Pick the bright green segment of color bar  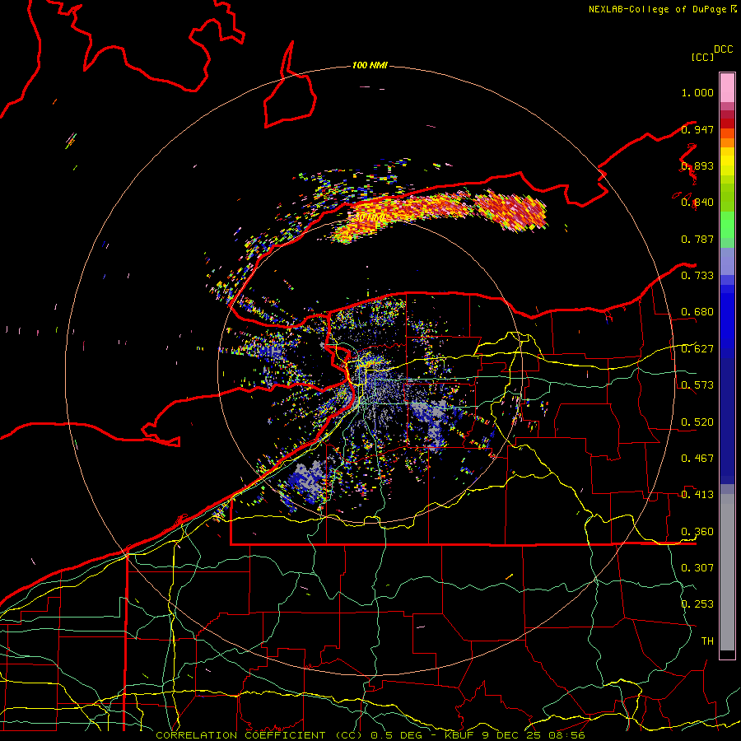click(x=727, y=225)
